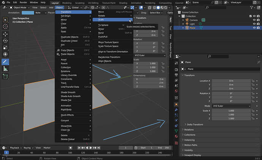Play the animation forward
The image size is (262, 160).
pyautogui.click(x=91, y=147)
